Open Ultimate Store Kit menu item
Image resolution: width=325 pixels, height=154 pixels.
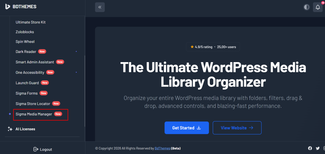33,22
